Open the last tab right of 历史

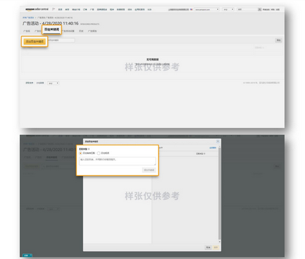click(92, 31)
